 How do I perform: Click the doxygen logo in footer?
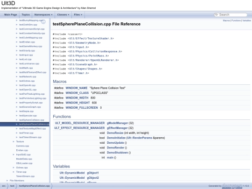tap(232, 186)
